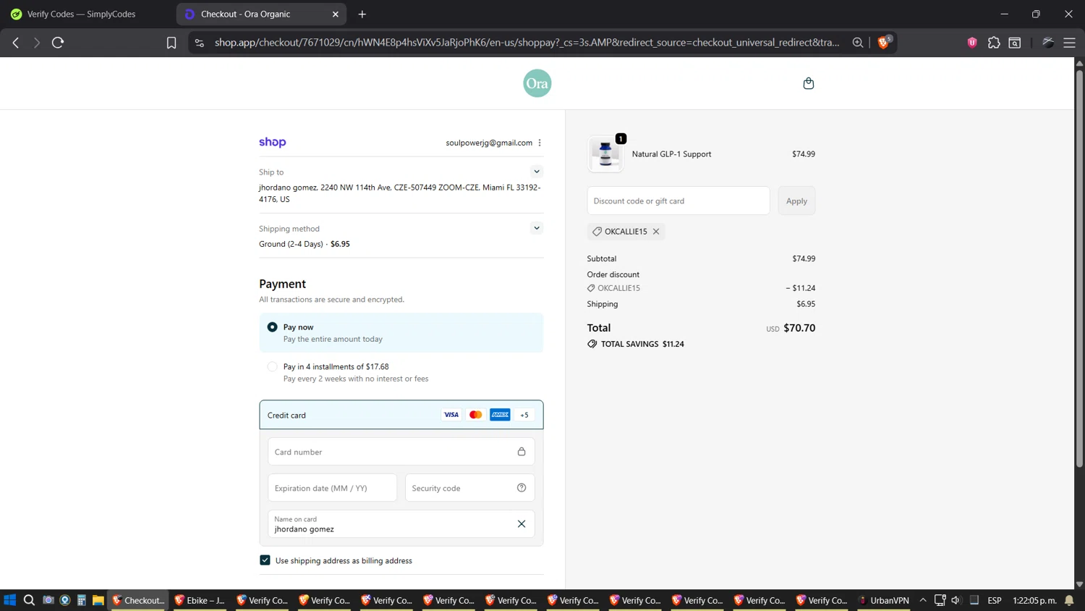The width and height of the screenshot is (1085, 611).
Task: Go back with the browser back arrow
Action: [16, 43]
